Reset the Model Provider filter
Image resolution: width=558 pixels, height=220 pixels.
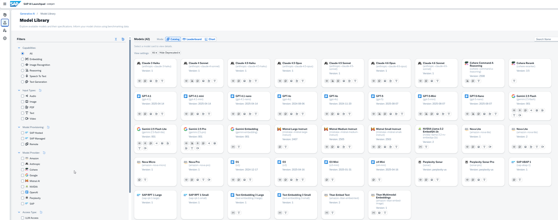coord(44,153)
